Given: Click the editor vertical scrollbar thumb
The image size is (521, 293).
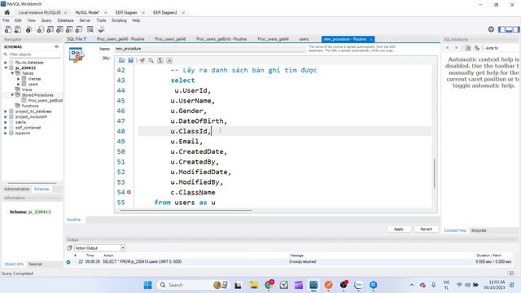Looking at the screenshot, I should (434, 173).
